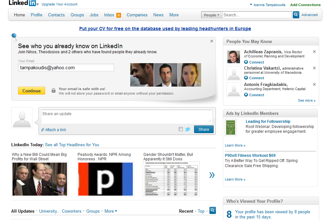Filter updates by Groups

[x=93, y=211]
